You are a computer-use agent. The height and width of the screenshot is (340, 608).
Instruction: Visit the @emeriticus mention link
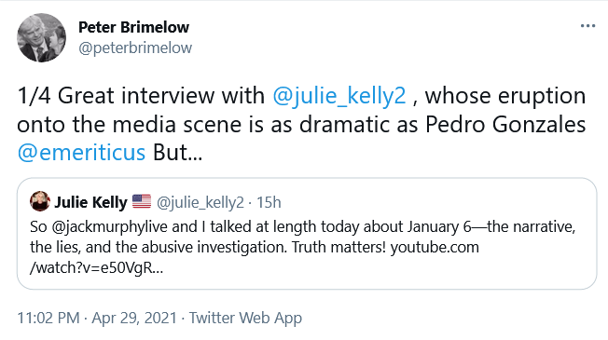coord(81,152)
